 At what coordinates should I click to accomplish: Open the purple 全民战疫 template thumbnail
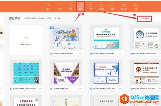click(x=66, y=73)
